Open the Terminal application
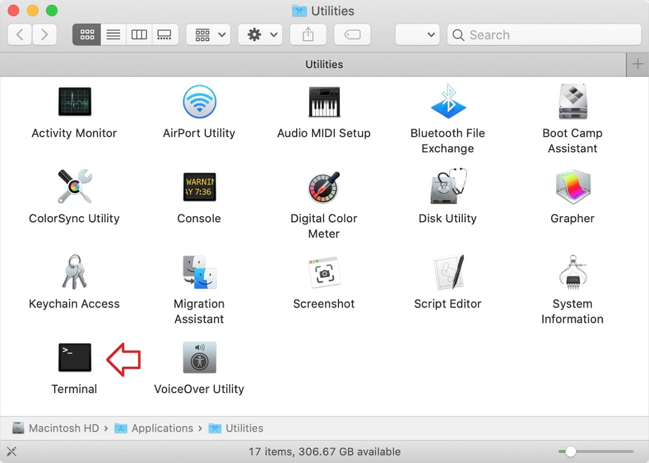The height and width of the screenshot is (463, 649). pyautogui.click(x=74, y=358)
